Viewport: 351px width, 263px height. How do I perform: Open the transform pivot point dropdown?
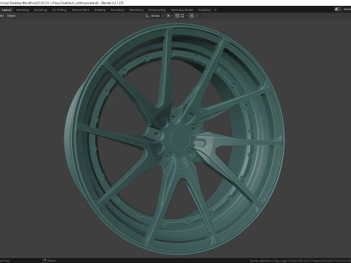coord(170,16)
